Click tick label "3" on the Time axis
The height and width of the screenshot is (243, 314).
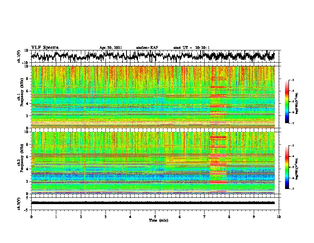[x=105, y=217]
